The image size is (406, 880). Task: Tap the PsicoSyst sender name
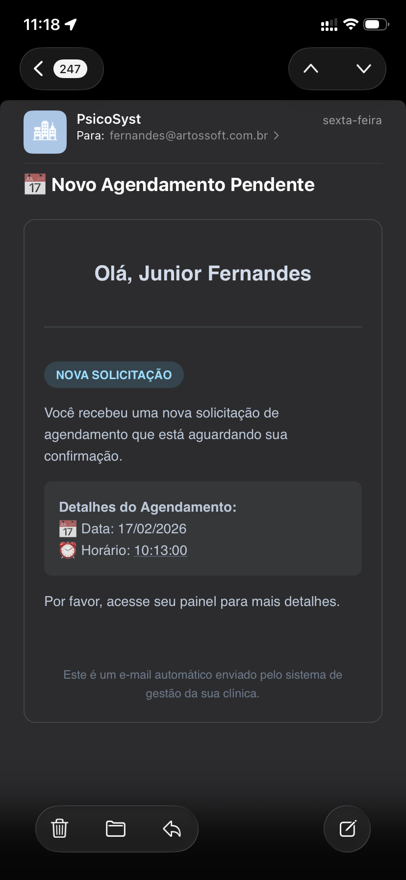click(x=109, y=119)
